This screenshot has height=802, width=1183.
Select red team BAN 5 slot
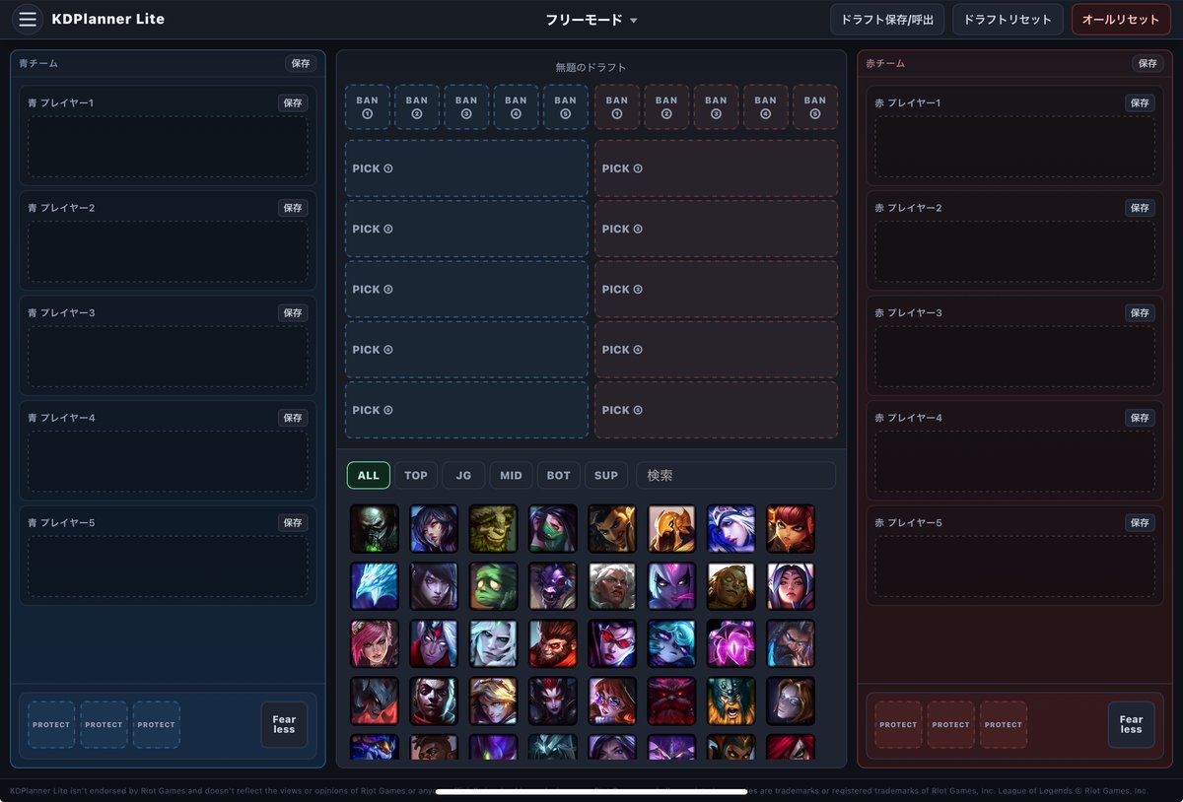[815, 107]
